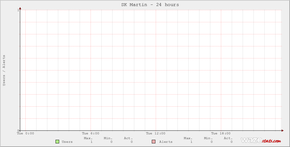Image resolution: width=290 pixels, height=147 pixels.
Task: Click the Users / Alerts vertical axis label
Action: click(4, 70)
